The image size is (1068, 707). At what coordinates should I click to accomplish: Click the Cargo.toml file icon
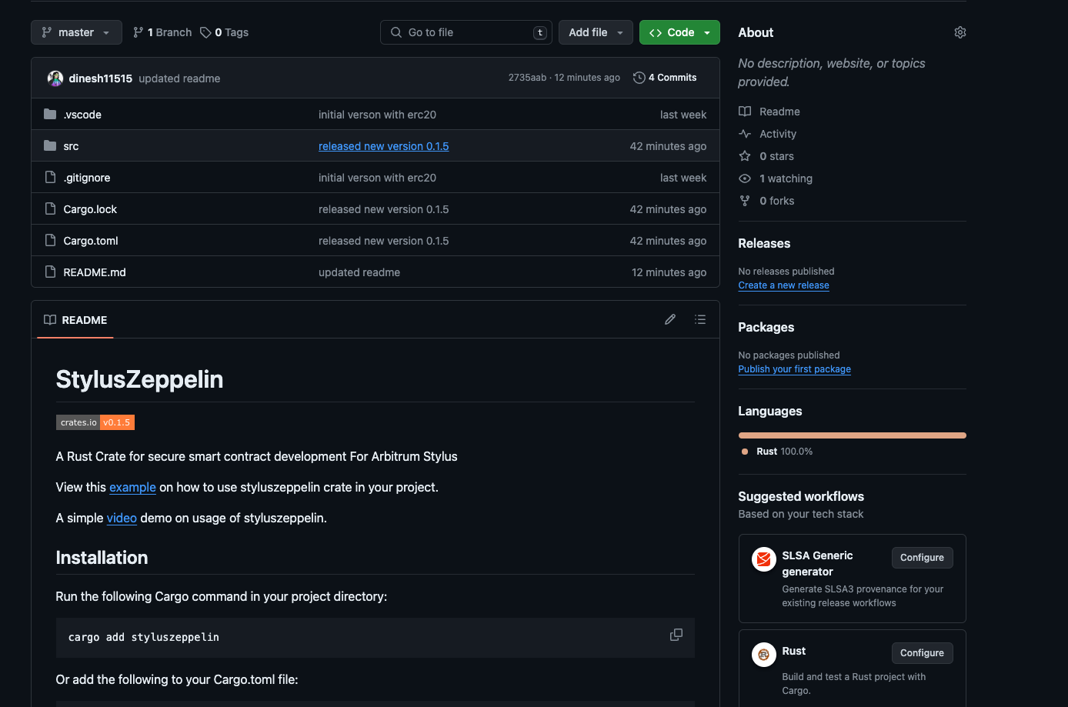pos(50,241)
